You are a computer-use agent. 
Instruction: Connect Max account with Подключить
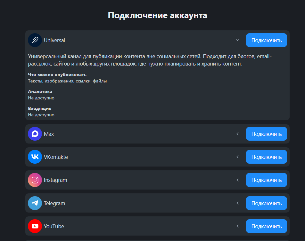click(x=266, y=134)
